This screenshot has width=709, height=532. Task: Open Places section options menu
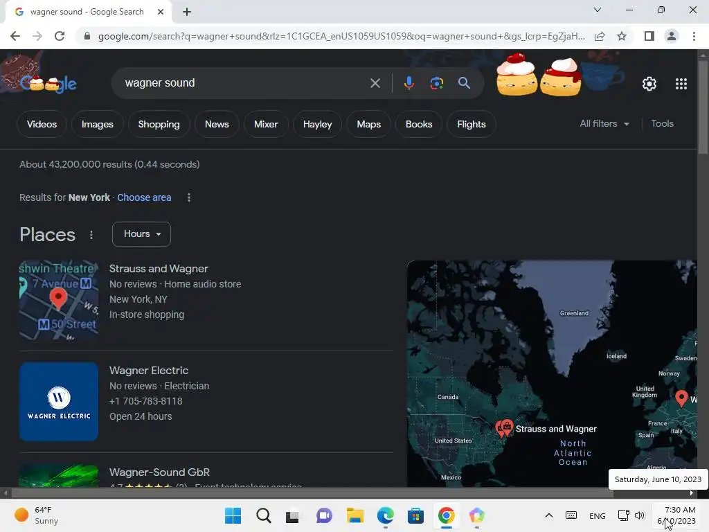[x=91, y=235]
